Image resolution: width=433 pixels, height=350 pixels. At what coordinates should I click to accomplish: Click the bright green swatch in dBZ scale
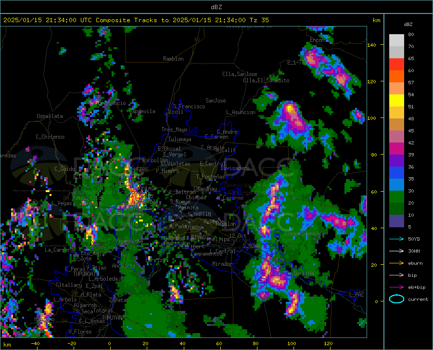[x=396, y=197]
